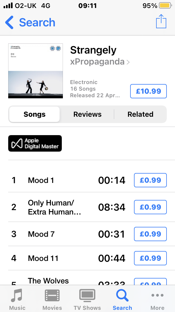The image size is (175, 312).
Task: Open the TV Shows tab icon
Action: point(87,295)
